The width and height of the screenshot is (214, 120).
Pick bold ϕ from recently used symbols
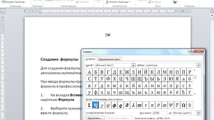(114, 105)
